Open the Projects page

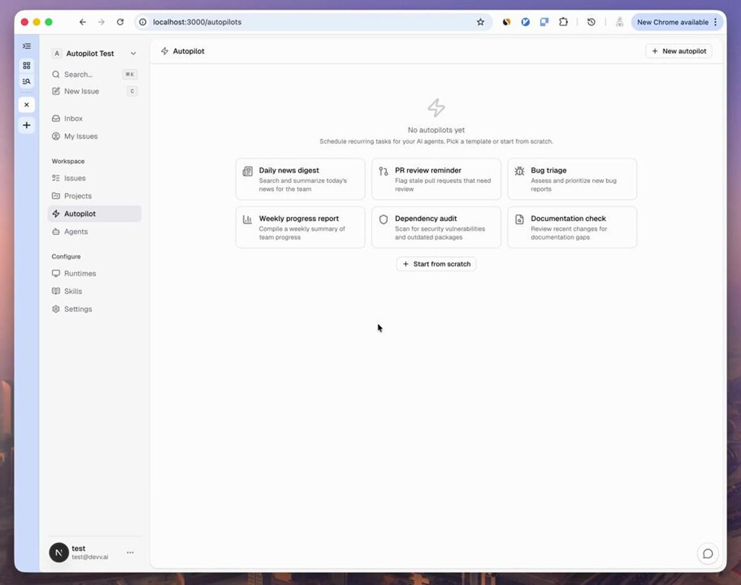click(x=94, y=196)
